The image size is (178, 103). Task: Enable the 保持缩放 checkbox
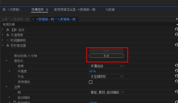point(91,82)
